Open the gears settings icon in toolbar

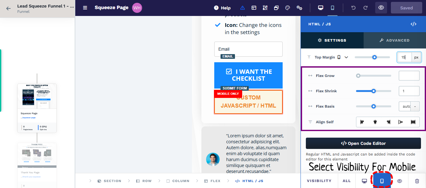coord(299,8)
